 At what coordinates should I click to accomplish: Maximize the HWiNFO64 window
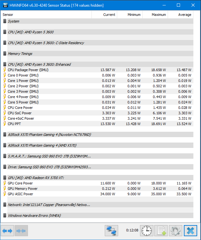(178, 5)
